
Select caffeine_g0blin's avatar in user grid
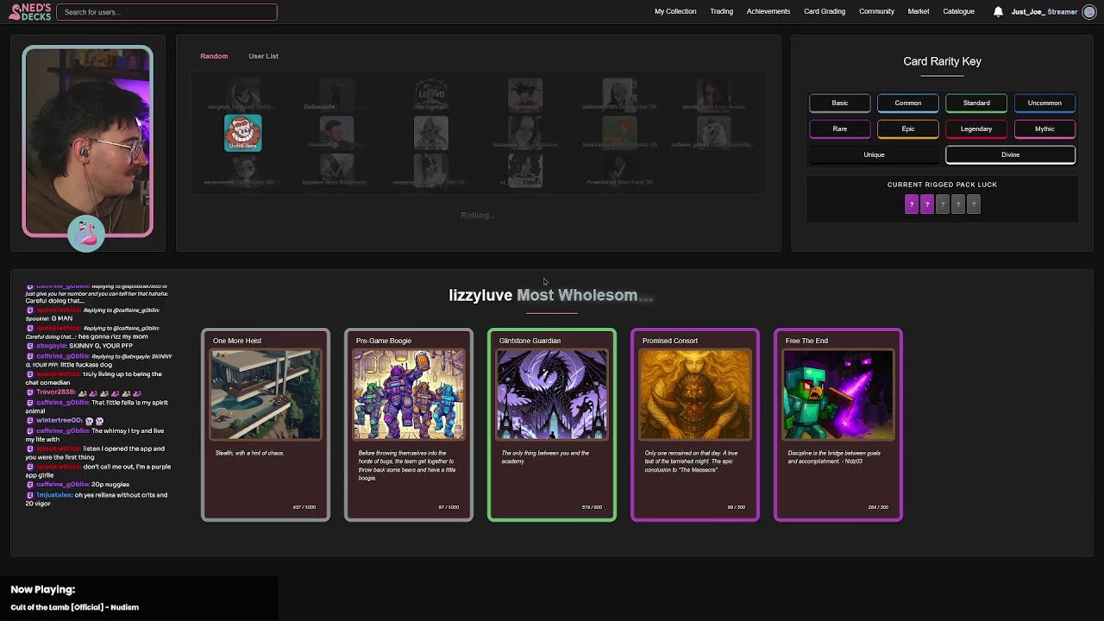(713, 131)
